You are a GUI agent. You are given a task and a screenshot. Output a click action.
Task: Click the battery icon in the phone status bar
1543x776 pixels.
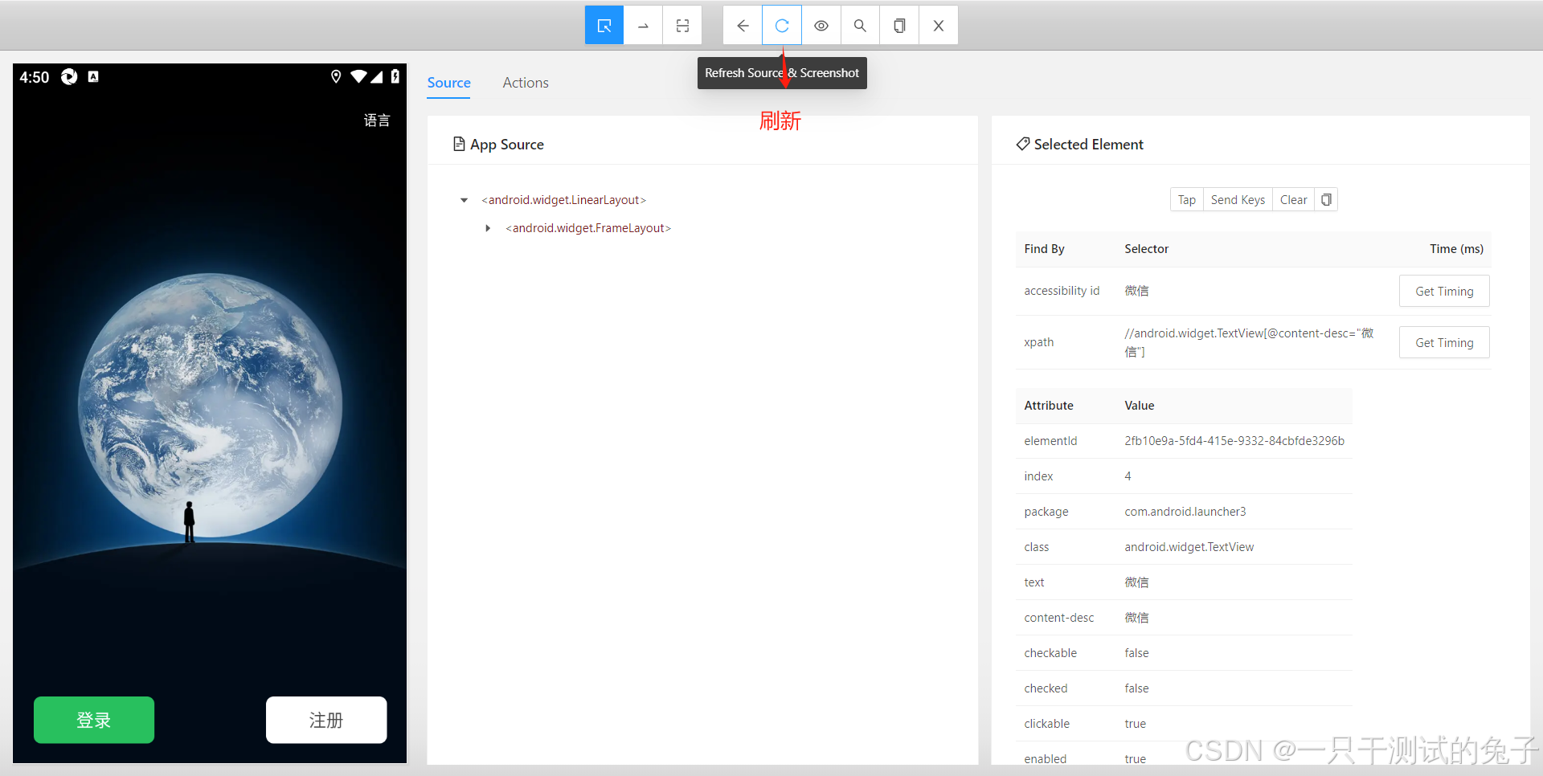[x=395, y=76]
